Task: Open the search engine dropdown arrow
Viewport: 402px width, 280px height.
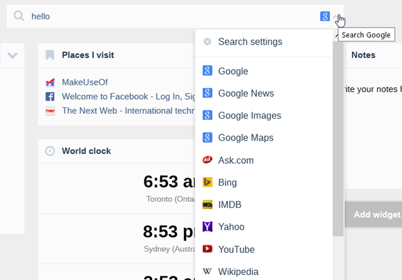Action: (335, 17)
